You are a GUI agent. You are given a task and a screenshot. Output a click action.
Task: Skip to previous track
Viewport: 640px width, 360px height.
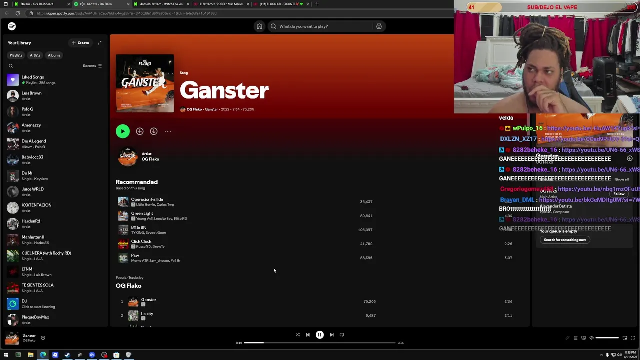point(308,335)
